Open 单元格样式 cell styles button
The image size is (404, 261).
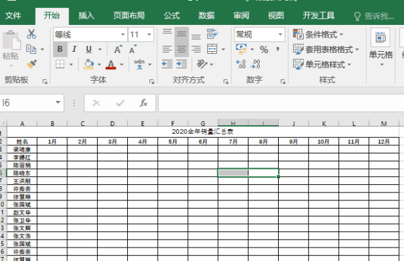pos(322,65)
